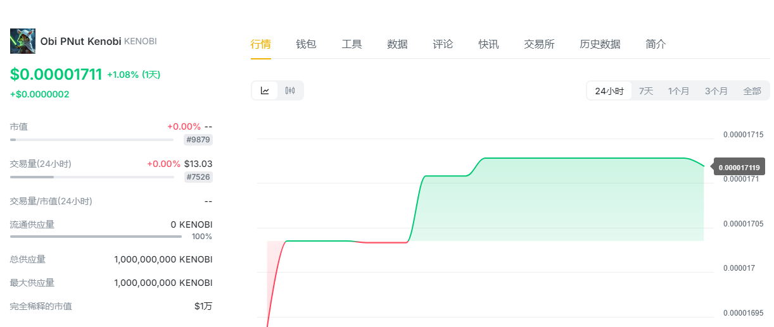Switch to line chart view
774x327 pixels.
point(265,90)
